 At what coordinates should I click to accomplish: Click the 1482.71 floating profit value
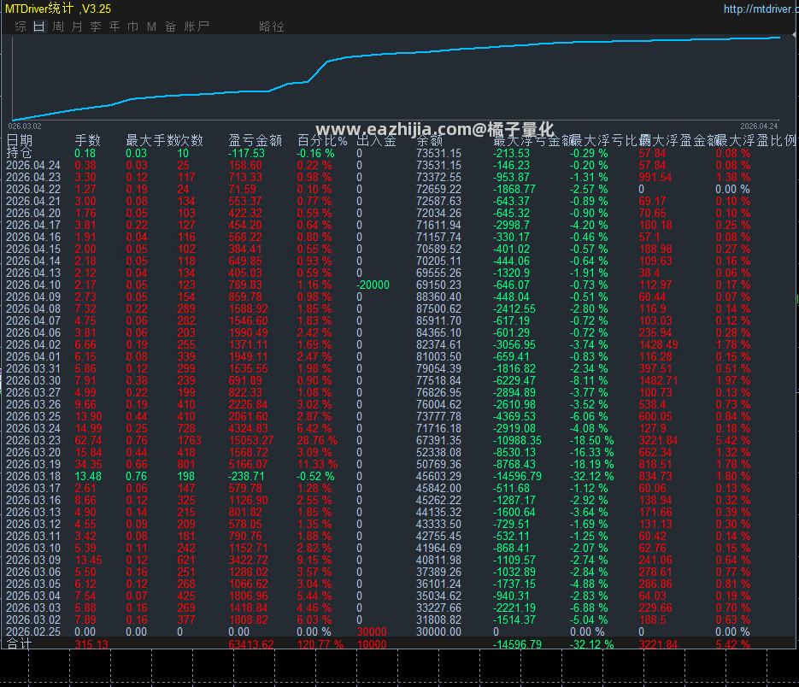point(658,381)
